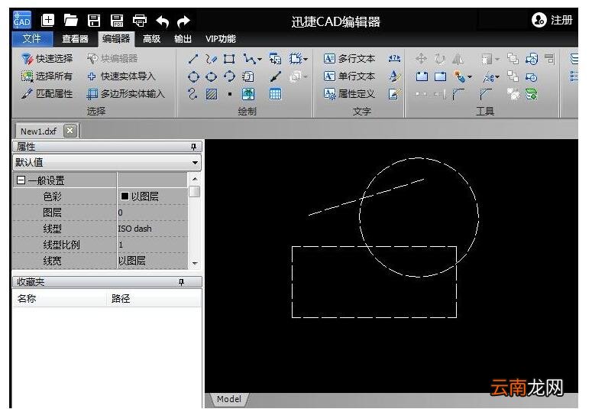Click the 图层 value field
Viewport: 592px width, 409px height.
pos(153,213)
